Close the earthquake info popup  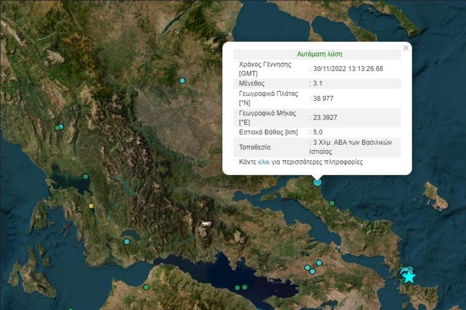click(405, 48)
